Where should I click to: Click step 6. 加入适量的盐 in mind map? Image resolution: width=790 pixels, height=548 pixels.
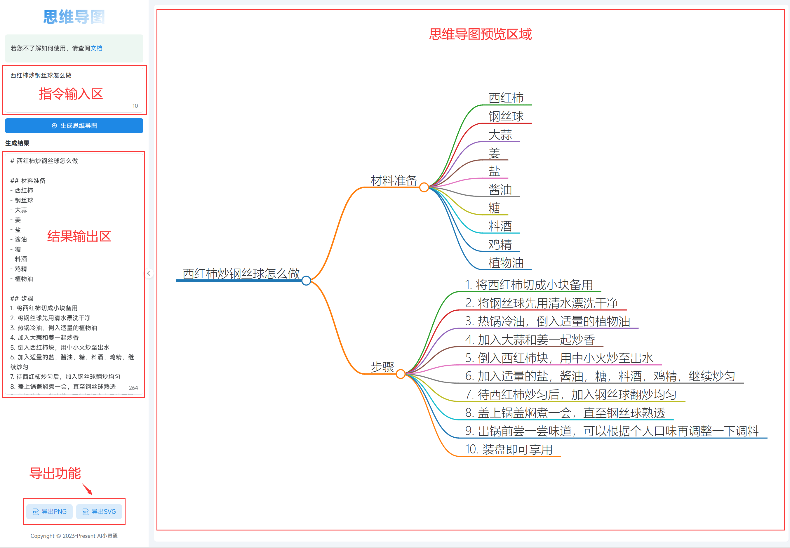click(600, 376)
